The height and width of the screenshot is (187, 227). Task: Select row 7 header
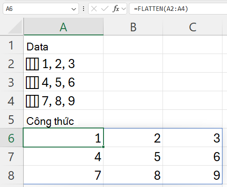click(x=11, y=156)
